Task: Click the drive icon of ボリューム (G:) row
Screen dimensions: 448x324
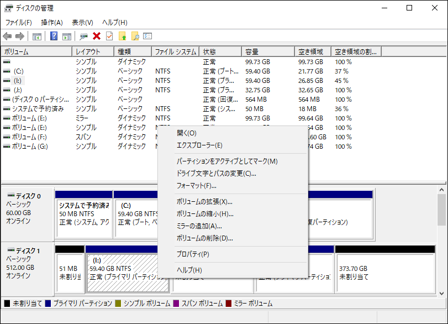Action: click(x=7, y=147)
